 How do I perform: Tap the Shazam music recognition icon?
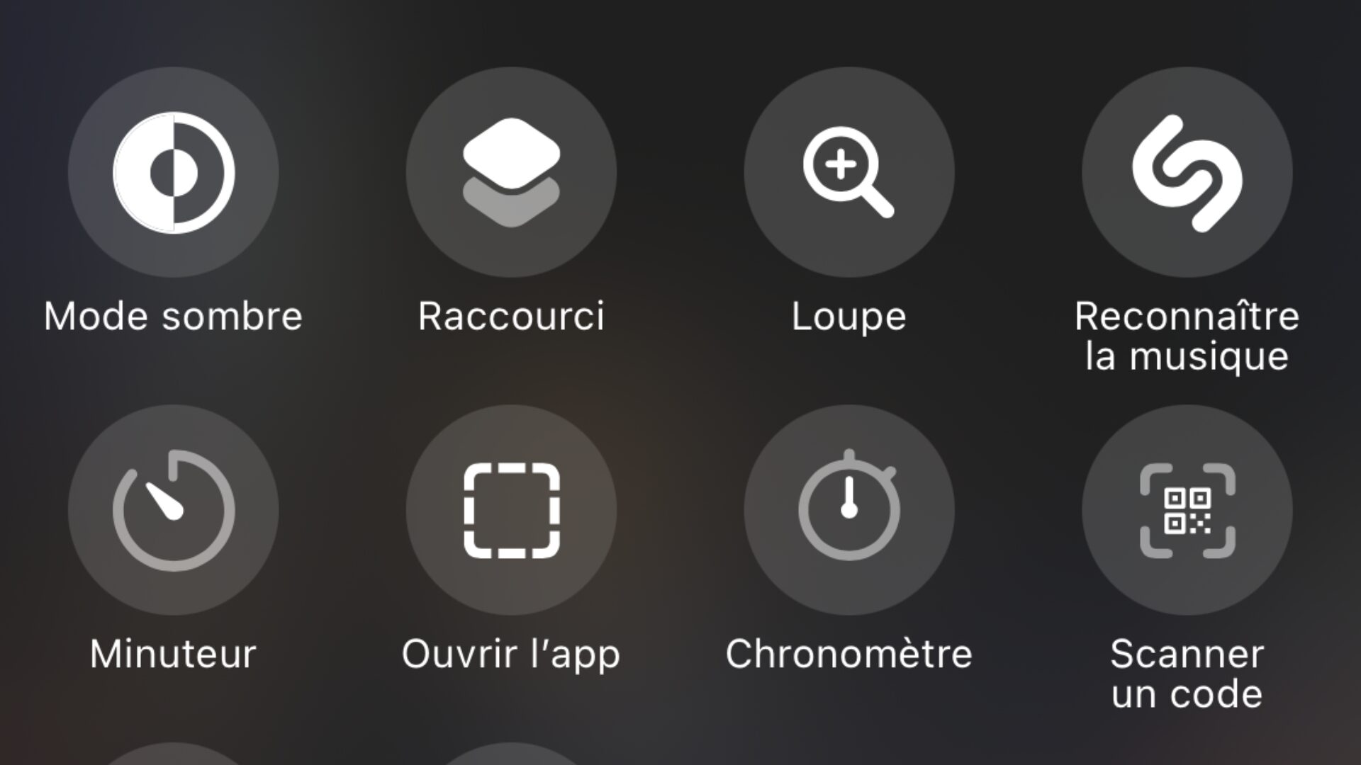click(x=1187, y=172)
